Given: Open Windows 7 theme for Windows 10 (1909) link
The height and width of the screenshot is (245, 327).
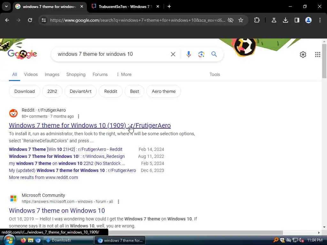Looking at the screenshot, I should click(90, 125).
